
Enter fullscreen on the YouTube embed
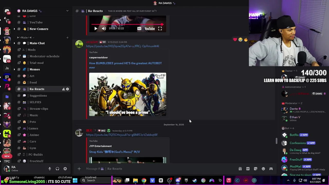(160, 29)
